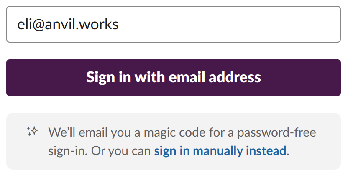
Task: Click the Or you can text
Action: pyautogui.click(x=121, y=151)
